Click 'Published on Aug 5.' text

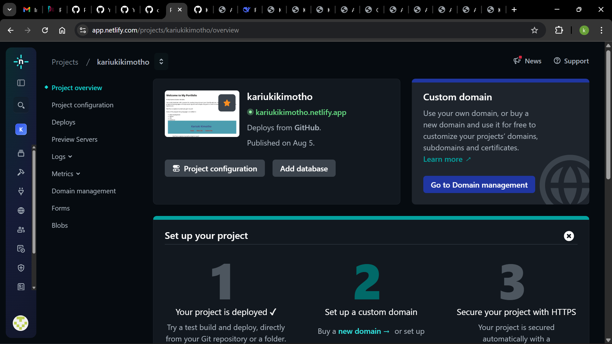click(x=281, y=143)
